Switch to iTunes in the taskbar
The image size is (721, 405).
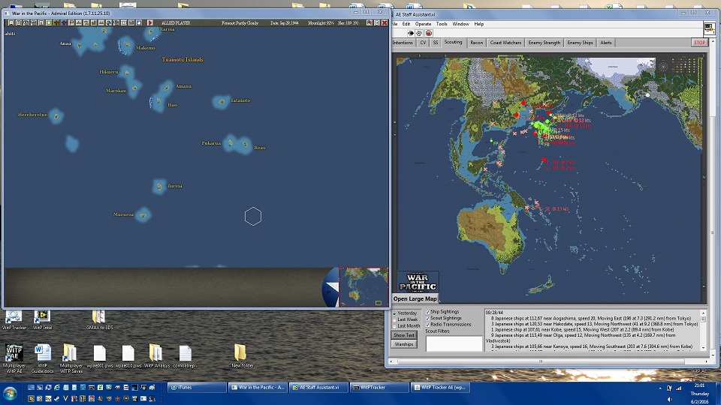[x=197, y=388]
